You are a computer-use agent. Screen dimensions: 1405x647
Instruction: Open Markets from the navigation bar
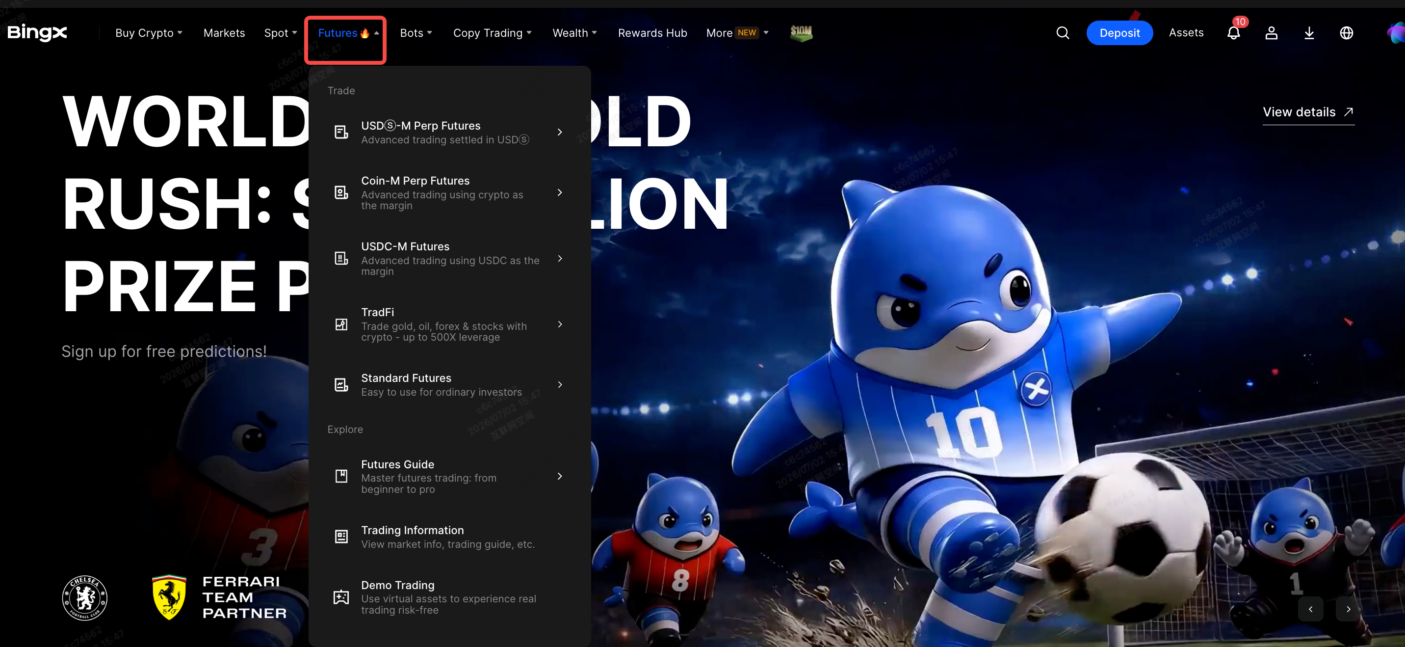click(224, 33)
